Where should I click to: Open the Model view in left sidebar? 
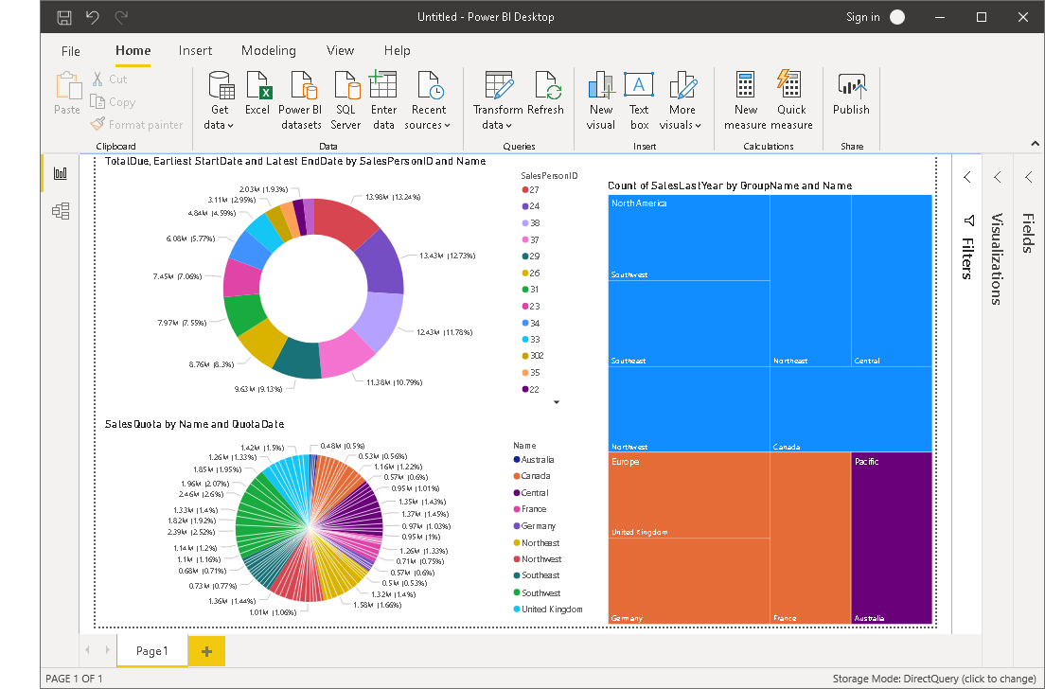pyautogui.click(x=61, y=211)
